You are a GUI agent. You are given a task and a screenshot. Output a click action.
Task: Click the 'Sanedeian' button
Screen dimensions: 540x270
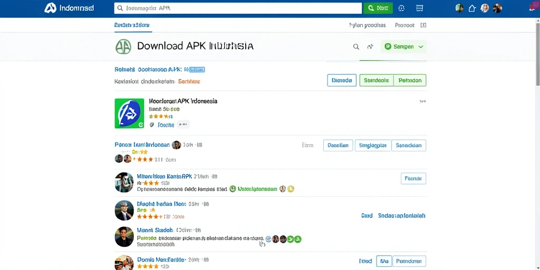point(409,146)
